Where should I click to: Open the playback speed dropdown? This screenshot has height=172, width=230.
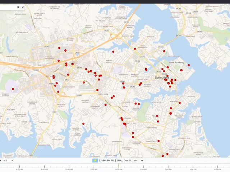[9, 161]
